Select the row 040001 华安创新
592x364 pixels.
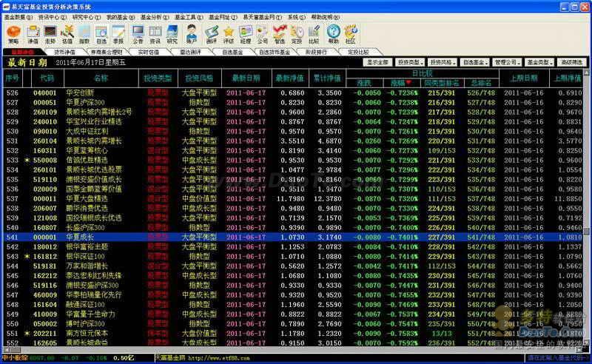point(293,93)
